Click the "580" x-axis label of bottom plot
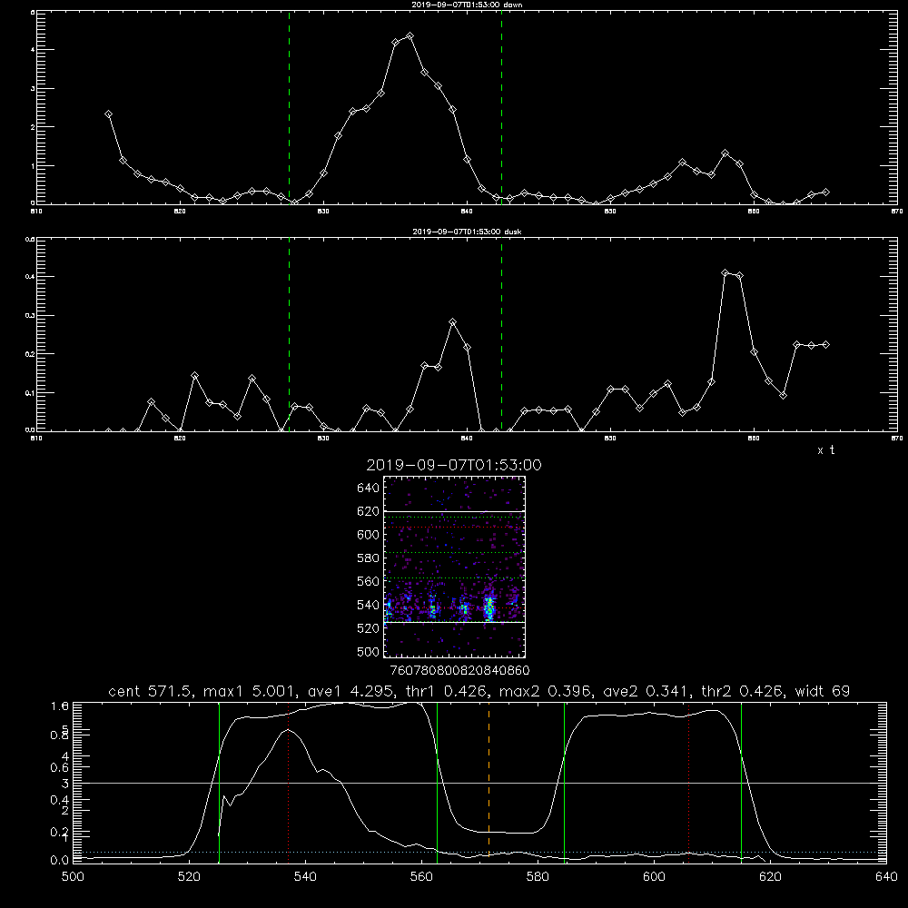 pos(538,877)
